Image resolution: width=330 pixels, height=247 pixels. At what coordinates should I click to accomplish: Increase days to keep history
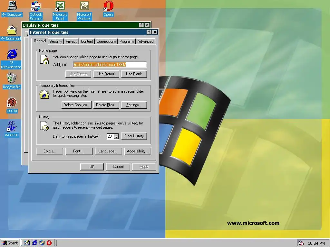pyautogui.click(x=116, y=135)
